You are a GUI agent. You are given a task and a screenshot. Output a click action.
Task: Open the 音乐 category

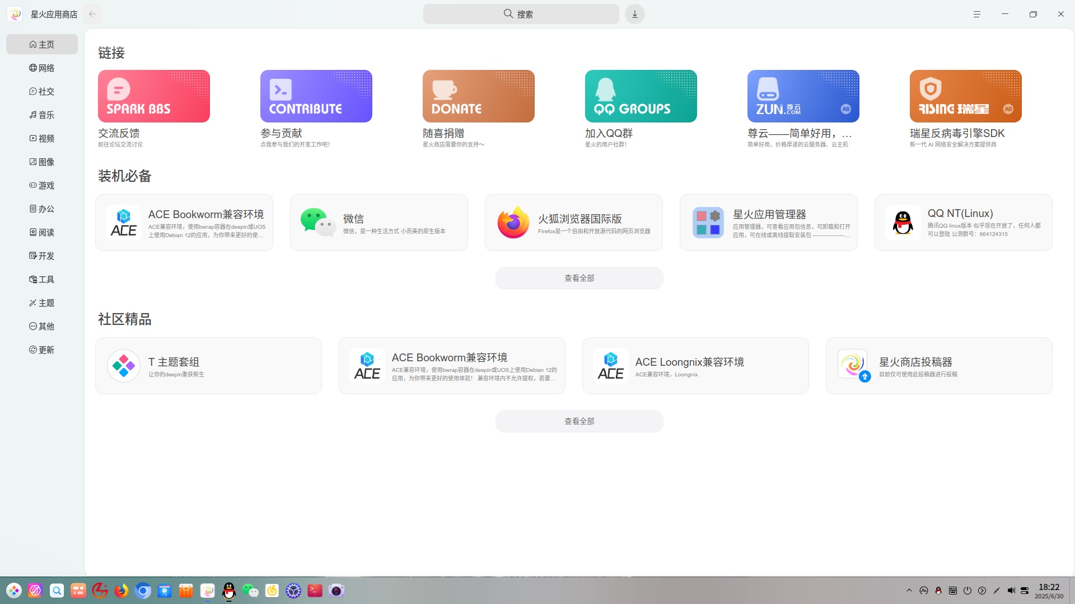[x=42, y=115]
